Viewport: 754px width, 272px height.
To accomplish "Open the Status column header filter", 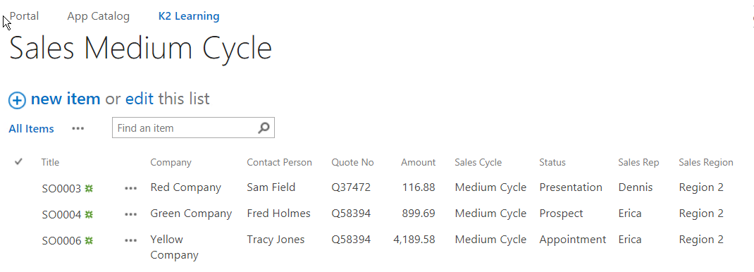I will [x=552, y=163].
